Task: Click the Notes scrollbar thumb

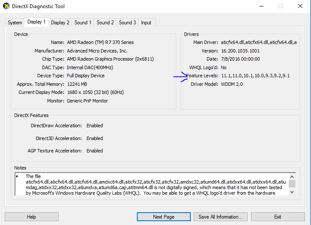Action: pos(292,184)
